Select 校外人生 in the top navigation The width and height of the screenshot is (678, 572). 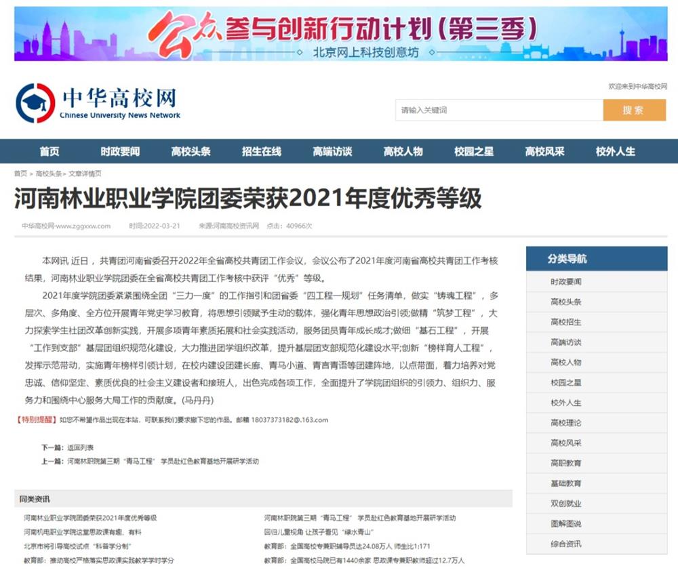pos(616,152)
